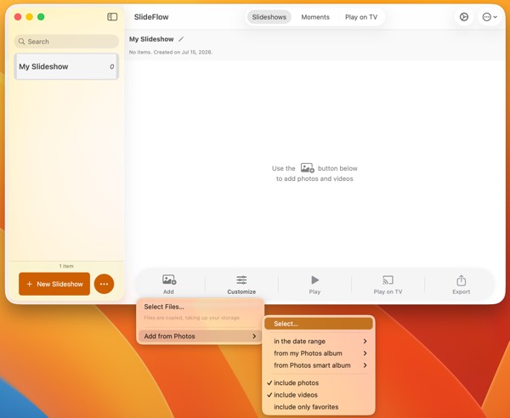Select My Slideshow in the sidebar
The height and width of the screenshot is (418, 510).
(66, 66)
